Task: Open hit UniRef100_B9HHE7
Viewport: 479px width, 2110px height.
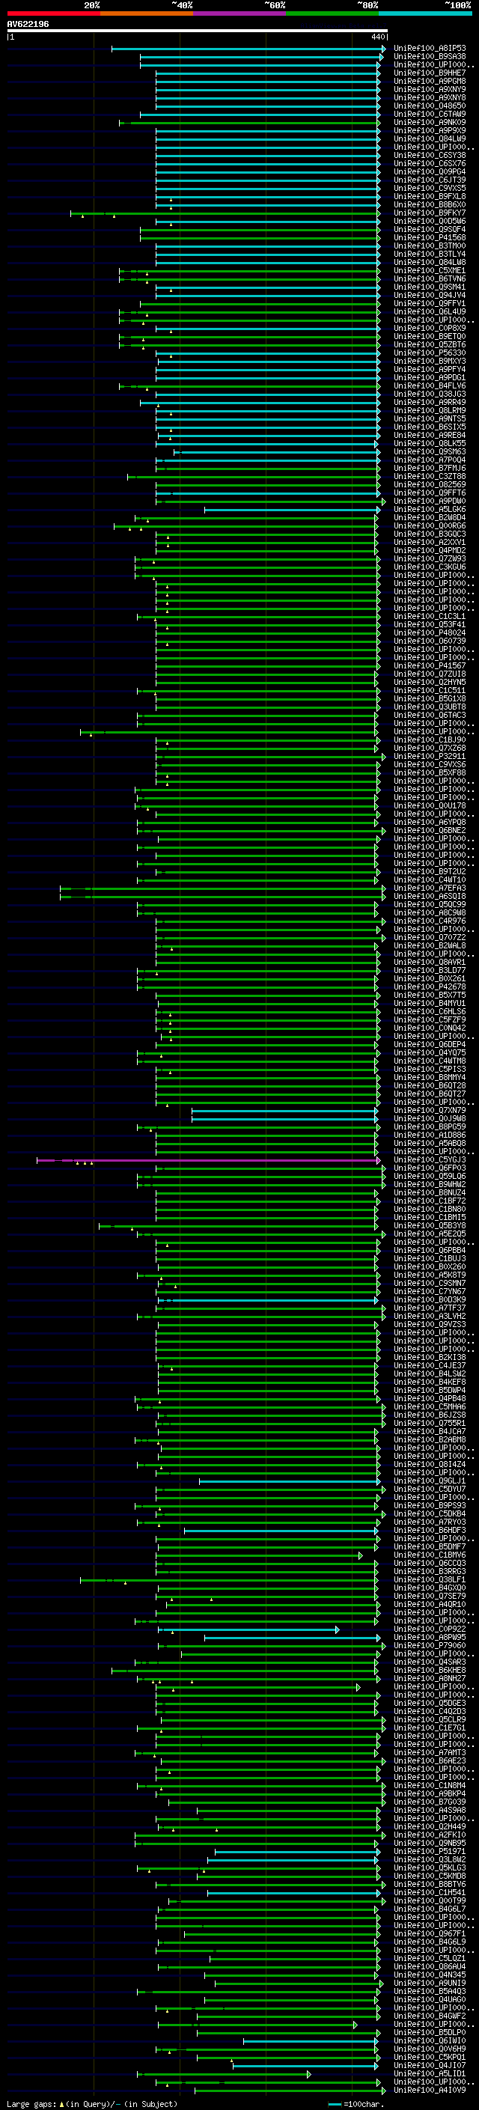Action: click(x=430, y=73)
